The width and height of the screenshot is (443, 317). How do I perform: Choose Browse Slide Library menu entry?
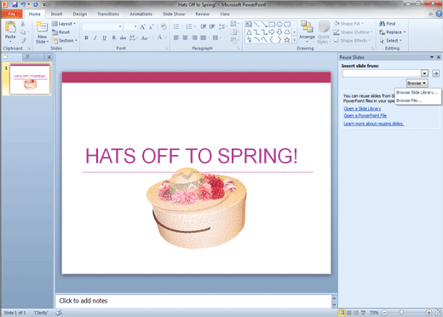[x=417, y=92]
